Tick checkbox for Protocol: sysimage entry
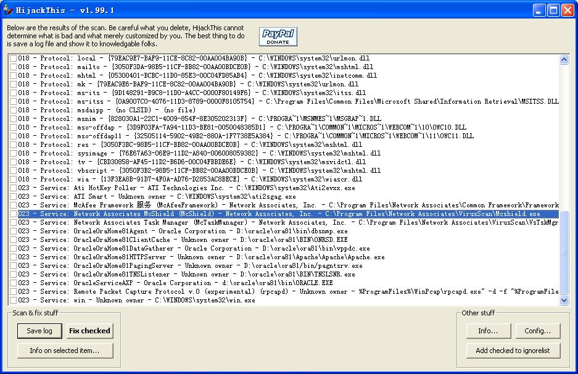578x374 pixels. click(x=14, y=154)
